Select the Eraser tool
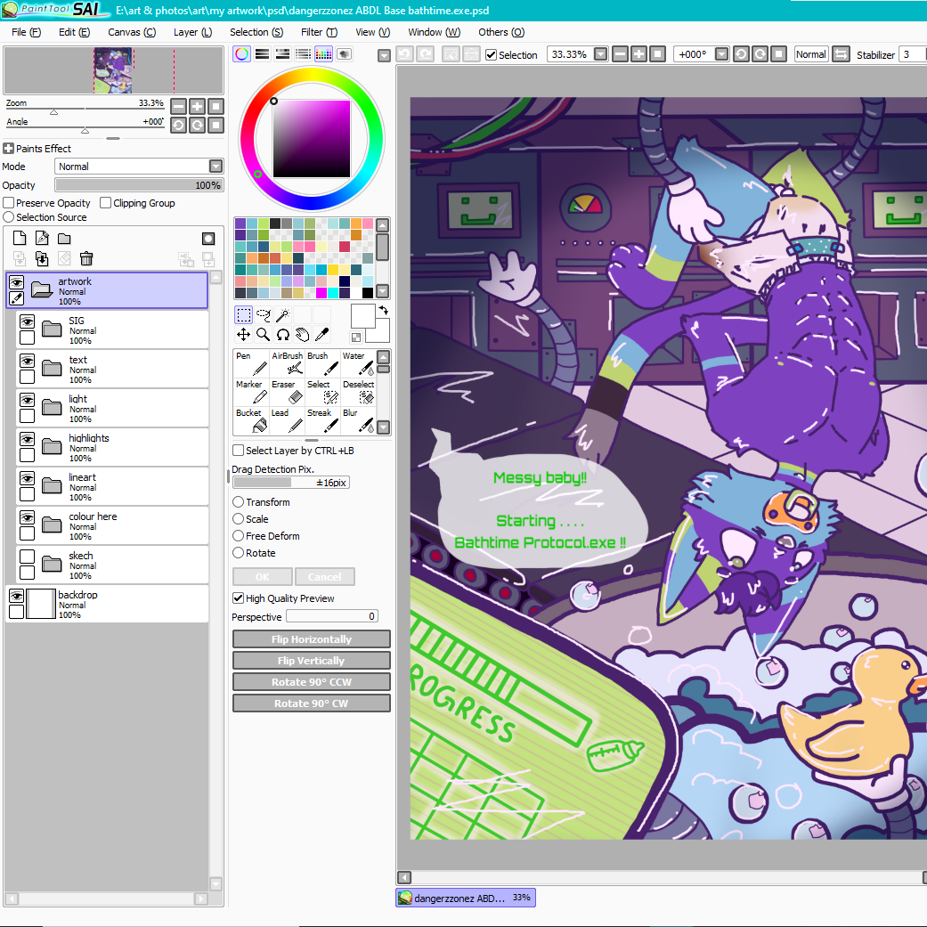This screenshot has height=927, width=927. 287,392
